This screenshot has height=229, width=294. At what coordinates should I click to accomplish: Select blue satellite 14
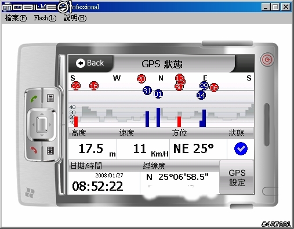coord(201,95)
